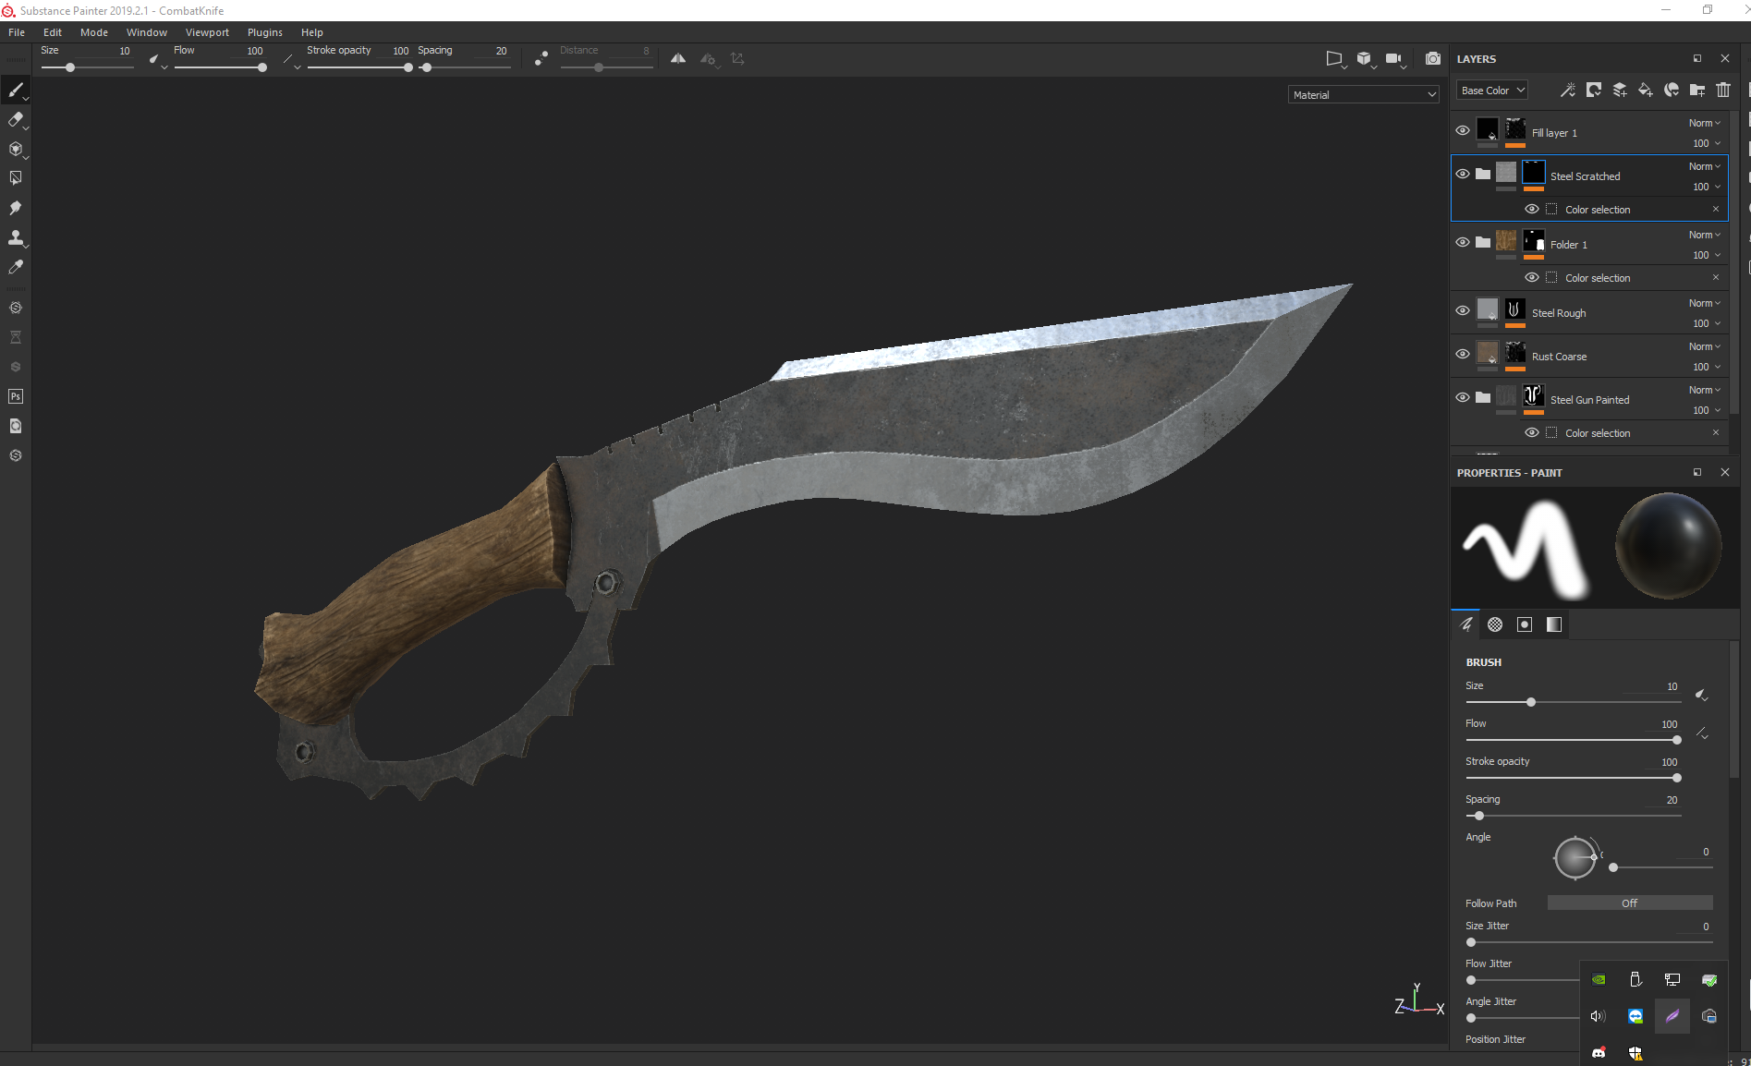Toggle Color selection visibility under Steel Scratched
1751x1066 pixels.
pyautogui.click(x=1532, y=209)
